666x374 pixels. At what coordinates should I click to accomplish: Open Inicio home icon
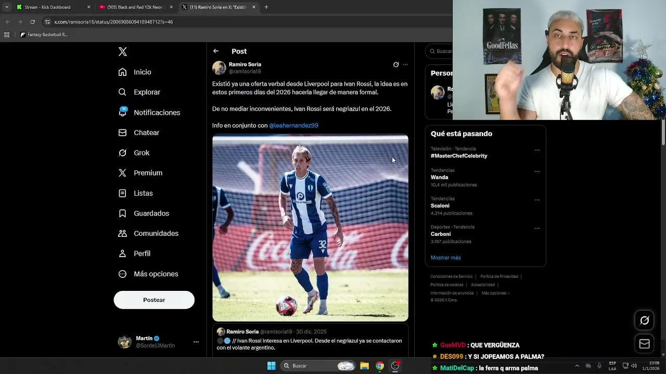click(122, 72)
